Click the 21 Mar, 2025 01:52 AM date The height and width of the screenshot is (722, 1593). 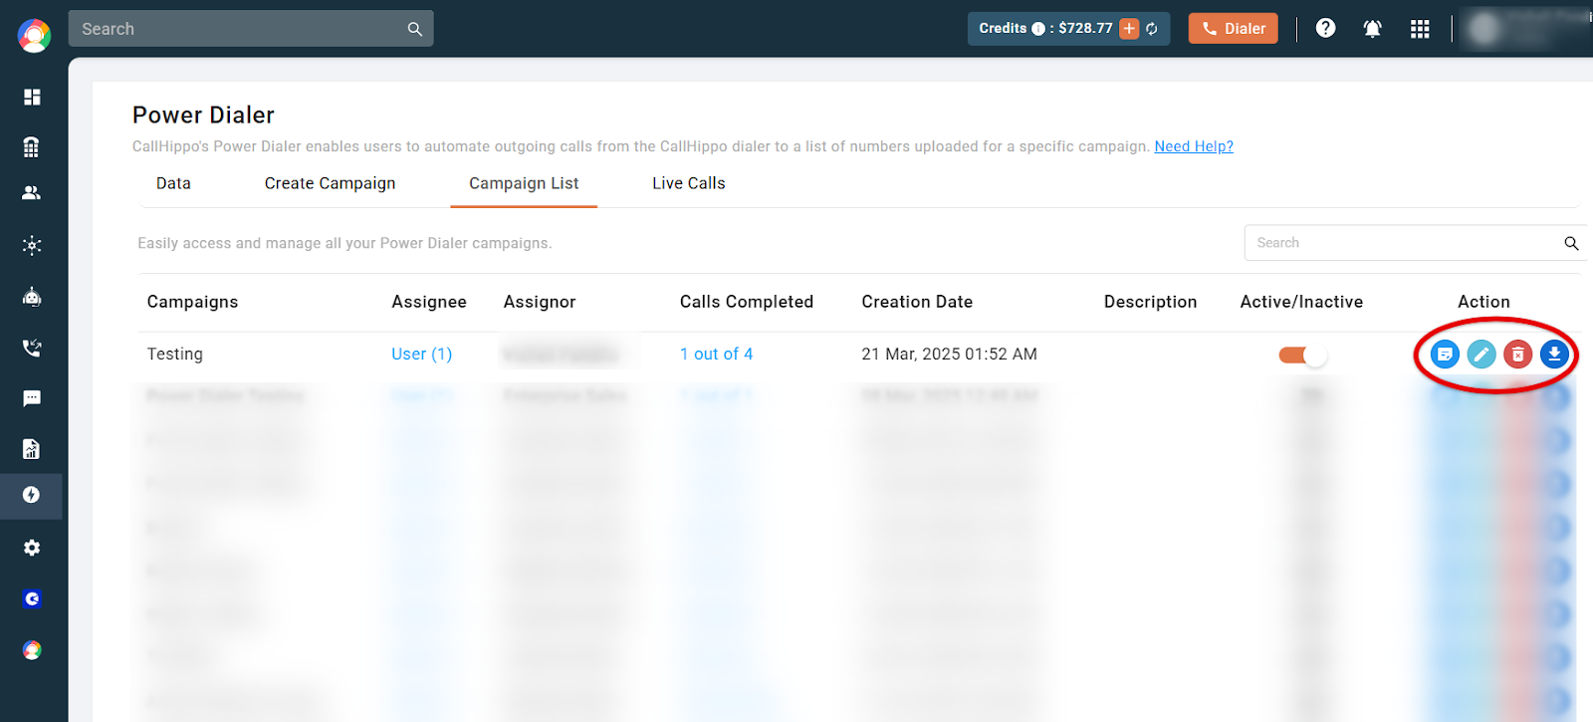[x=949, y=354]
